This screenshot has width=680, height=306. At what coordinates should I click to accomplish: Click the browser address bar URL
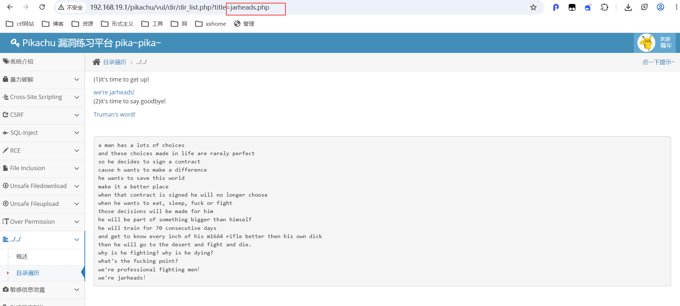pos(180,8)
